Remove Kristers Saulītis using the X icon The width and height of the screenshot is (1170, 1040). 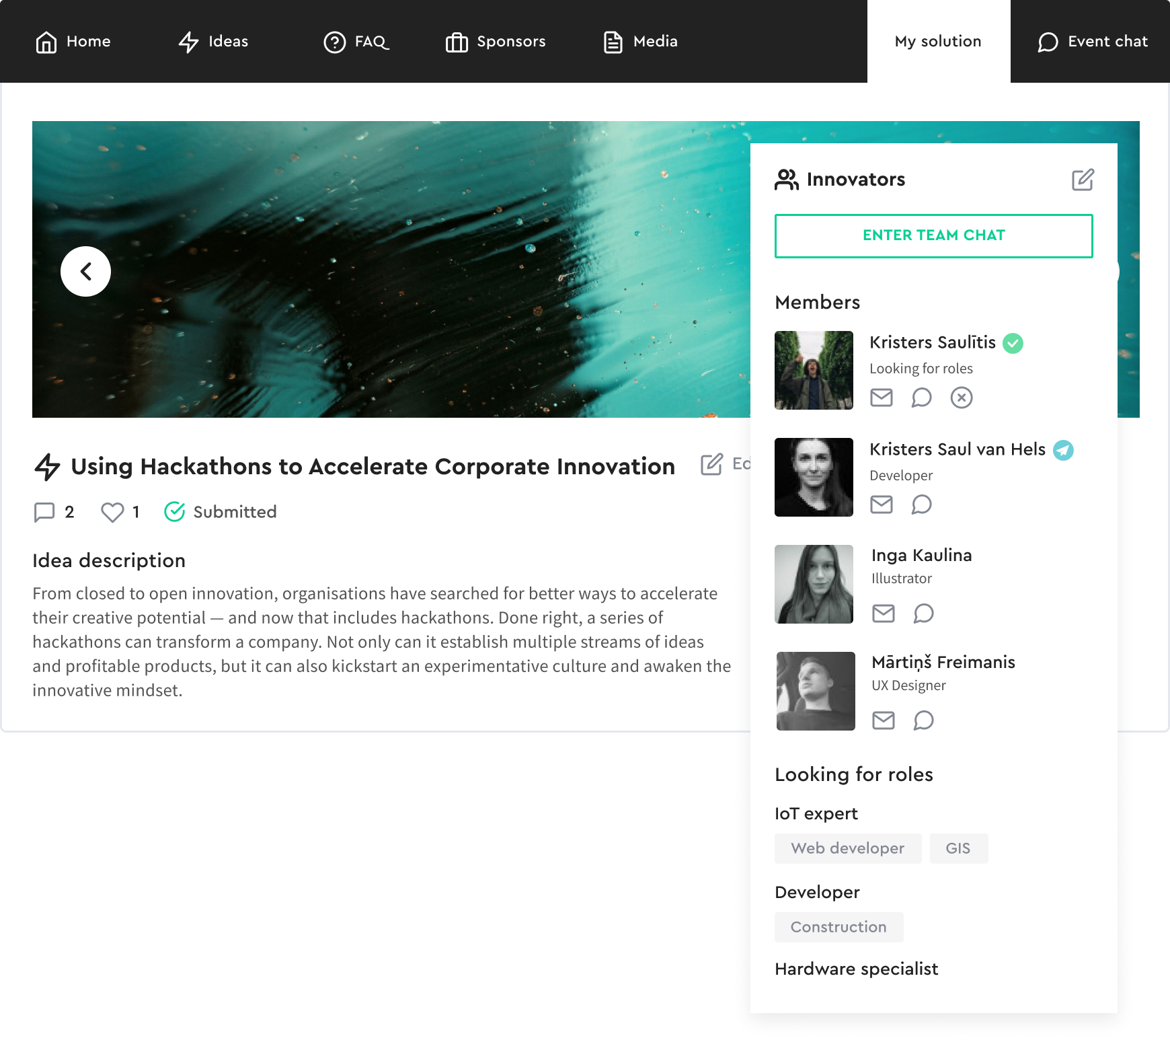961,398
